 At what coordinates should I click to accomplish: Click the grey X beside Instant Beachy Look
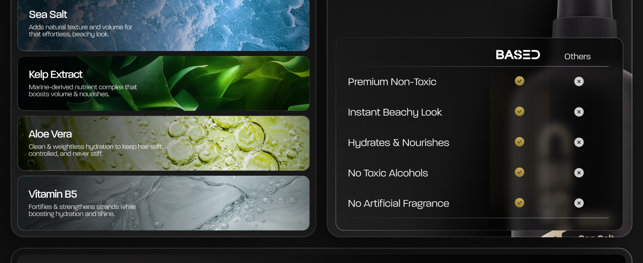click(579, 112)
